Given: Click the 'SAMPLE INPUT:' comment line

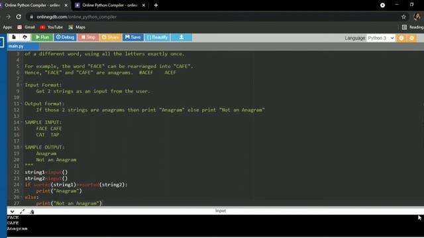Looking at the screenshot, I should coord(43,122).
